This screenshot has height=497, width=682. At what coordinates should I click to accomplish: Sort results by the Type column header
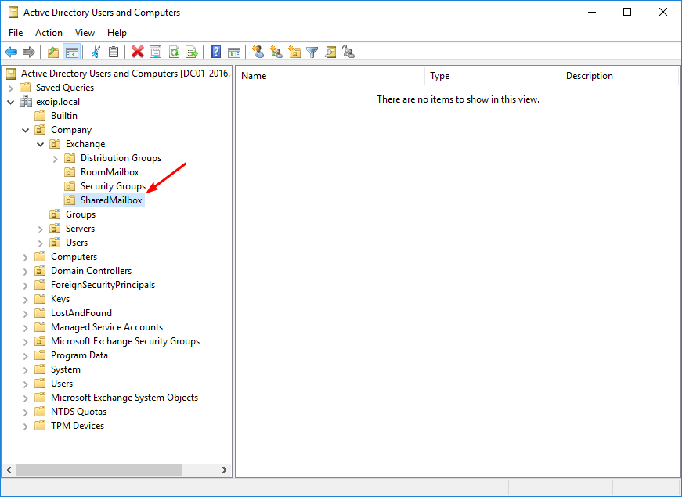439,76
